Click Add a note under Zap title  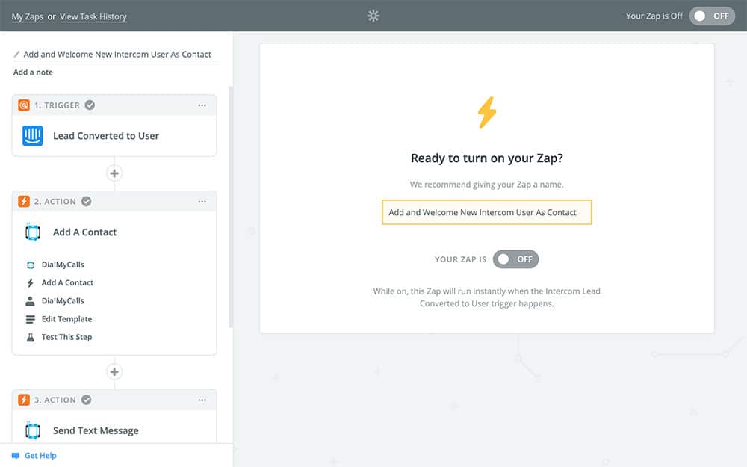click(33, 72)
